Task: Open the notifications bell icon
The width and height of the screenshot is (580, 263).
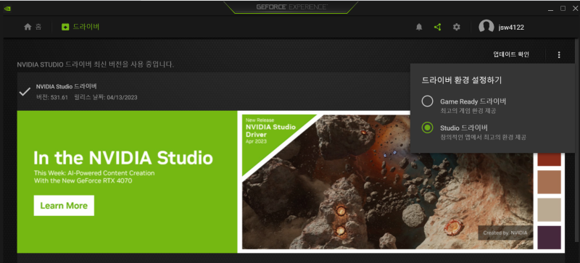Action: pyautogui.click(x=419, y=27)
